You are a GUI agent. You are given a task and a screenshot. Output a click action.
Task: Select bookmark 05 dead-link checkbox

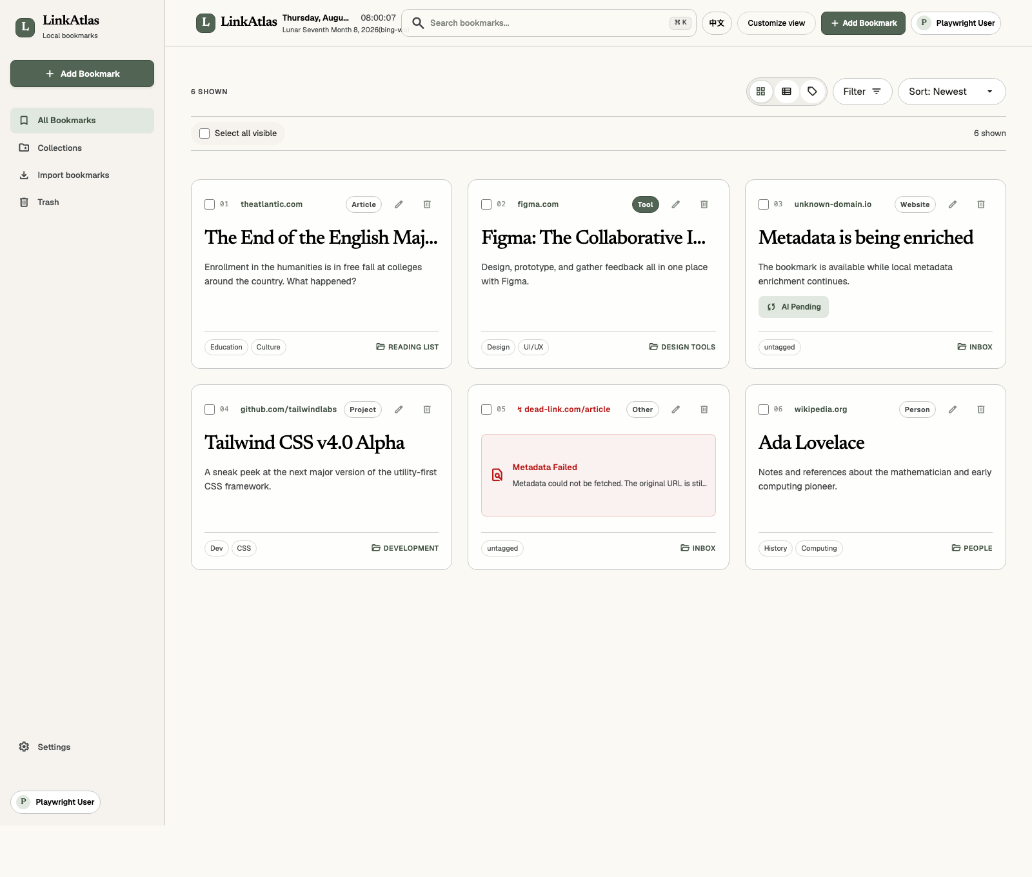486,409
